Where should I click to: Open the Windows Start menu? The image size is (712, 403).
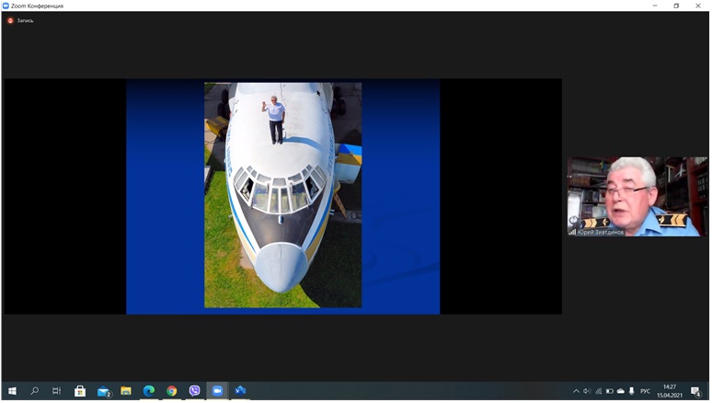[x=13, y=391]
